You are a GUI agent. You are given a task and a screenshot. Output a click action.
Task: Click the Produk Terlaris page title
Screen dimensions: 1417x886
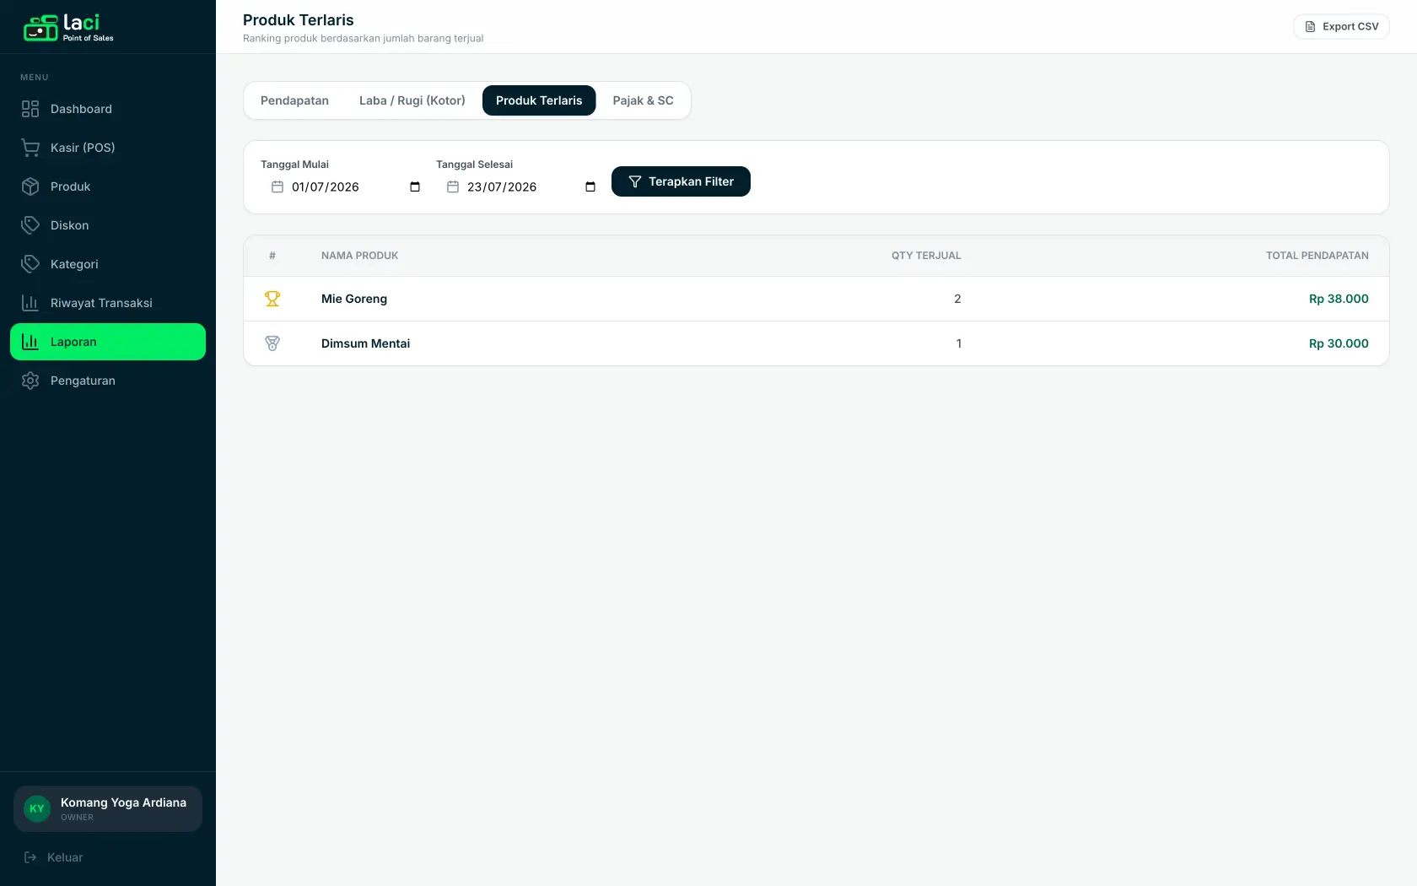click(299, 20)
